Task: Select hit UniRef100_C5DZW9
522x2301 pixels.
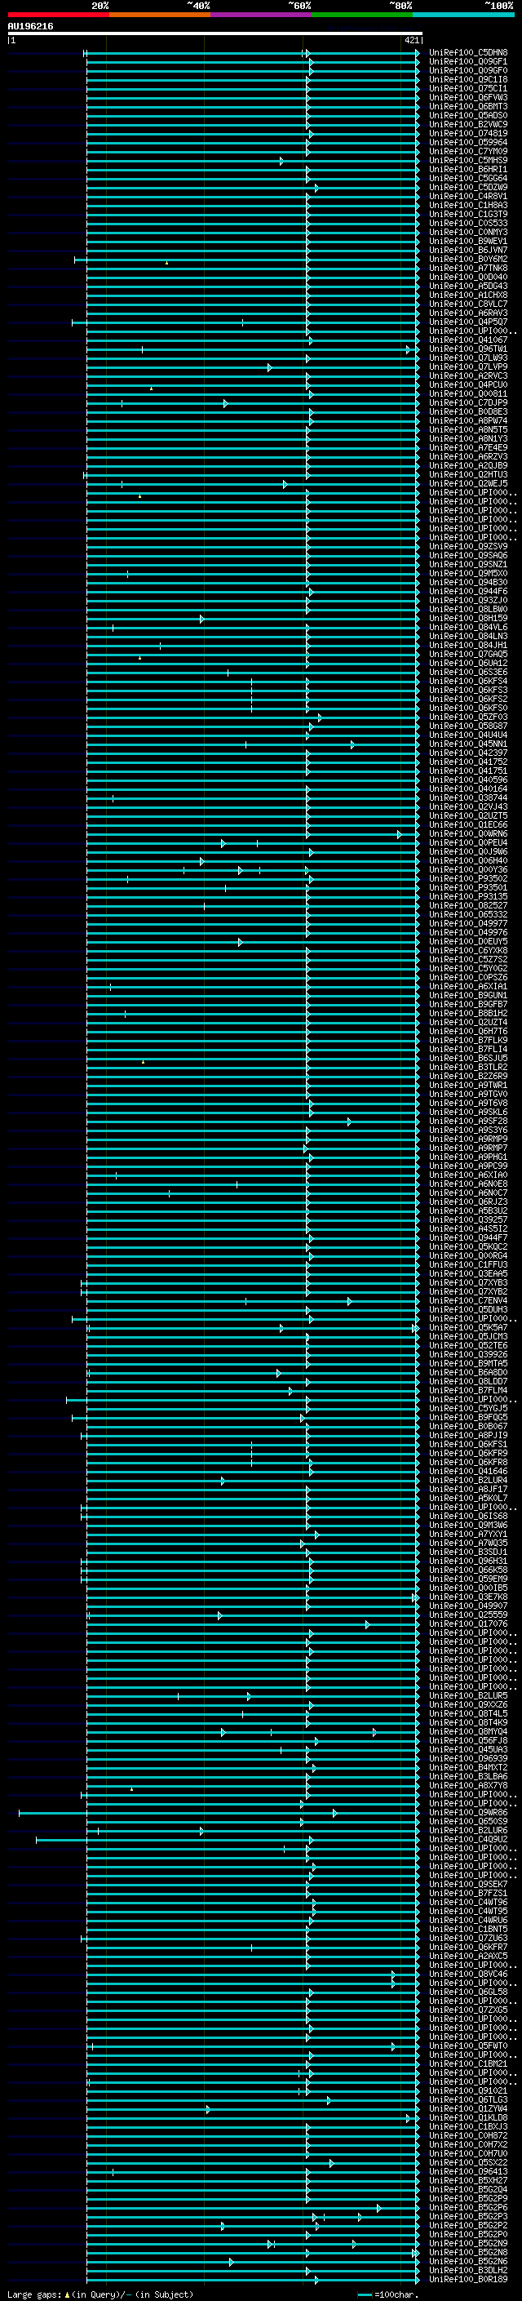Action: coord(468,188)
